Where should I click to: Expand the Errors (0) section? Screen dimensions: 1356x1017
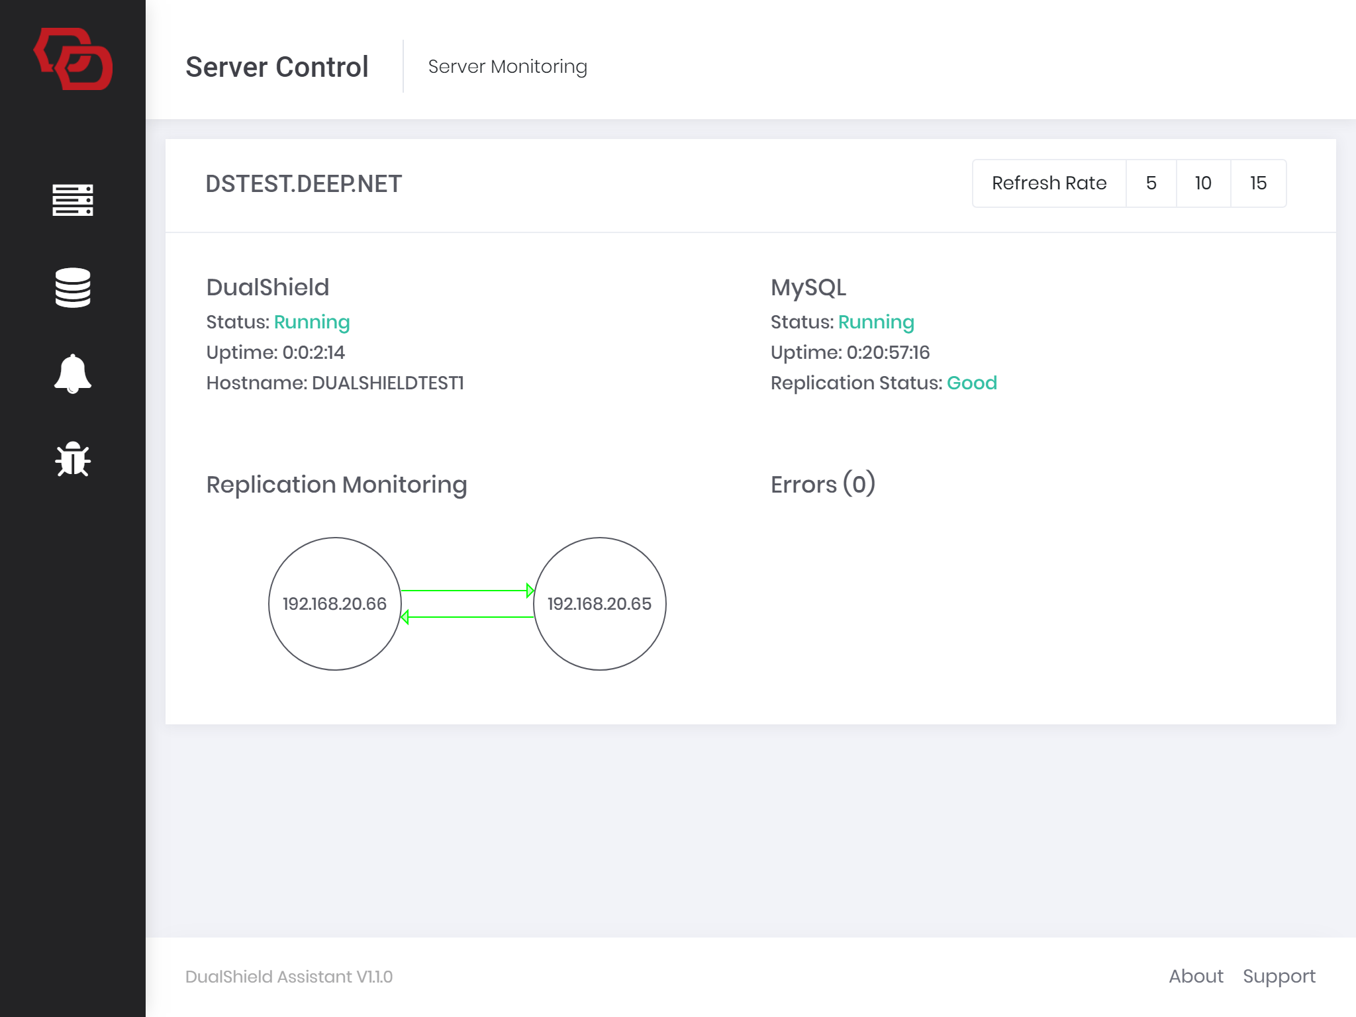click(x=822, y=484)
